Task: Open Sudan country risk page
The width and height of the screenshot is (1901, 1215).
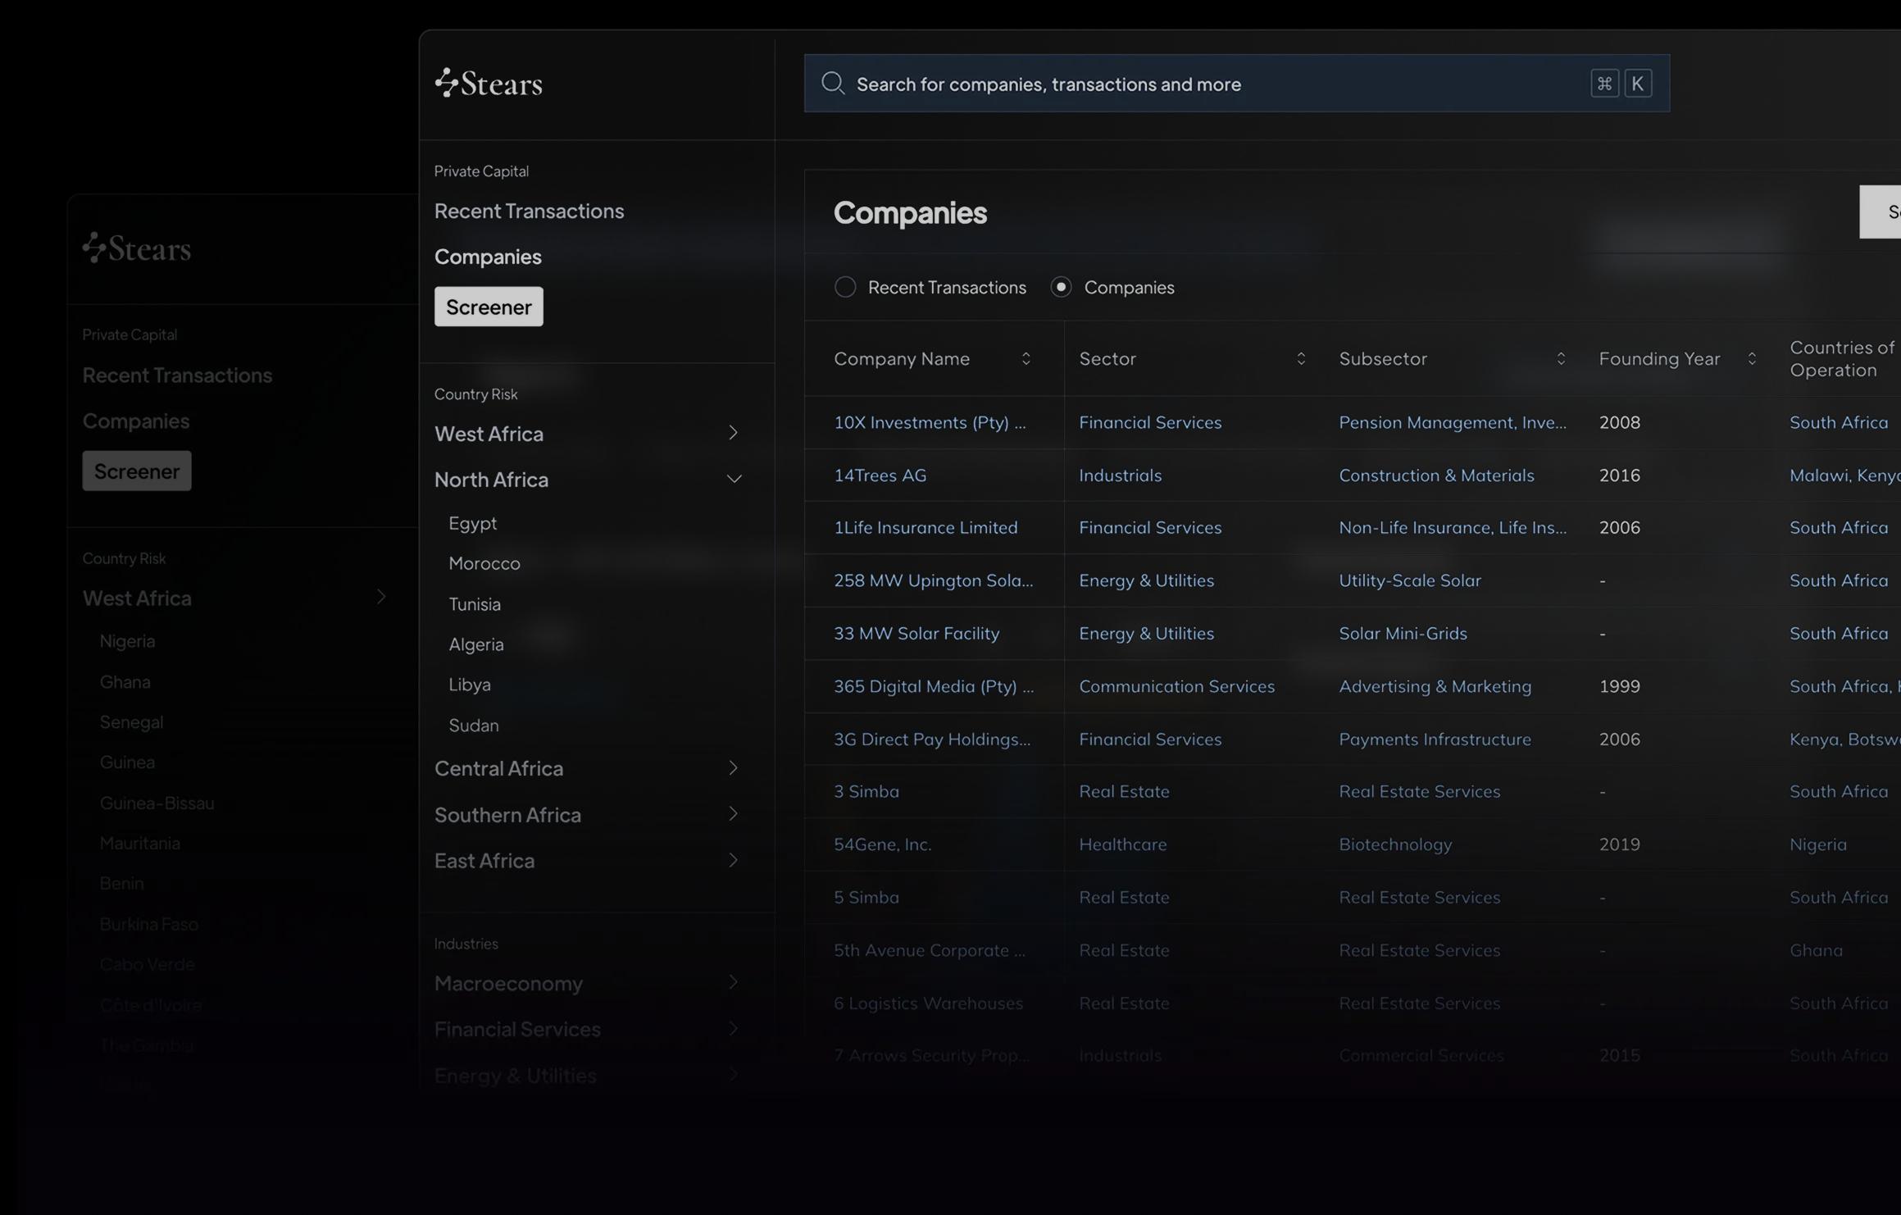Action: click(474, 725)
